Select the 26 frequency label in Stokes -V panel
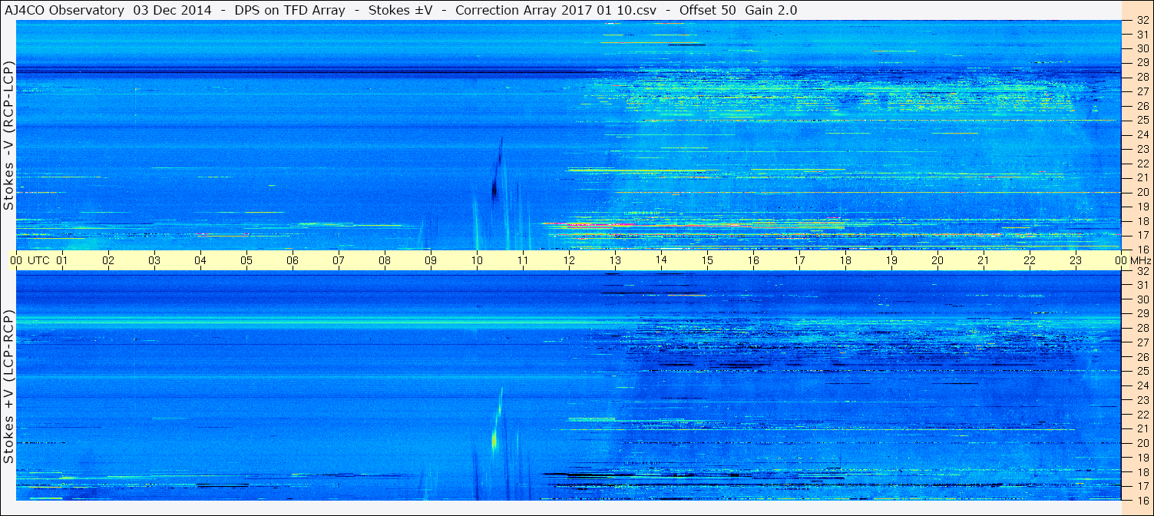 tap(1142, 106)
